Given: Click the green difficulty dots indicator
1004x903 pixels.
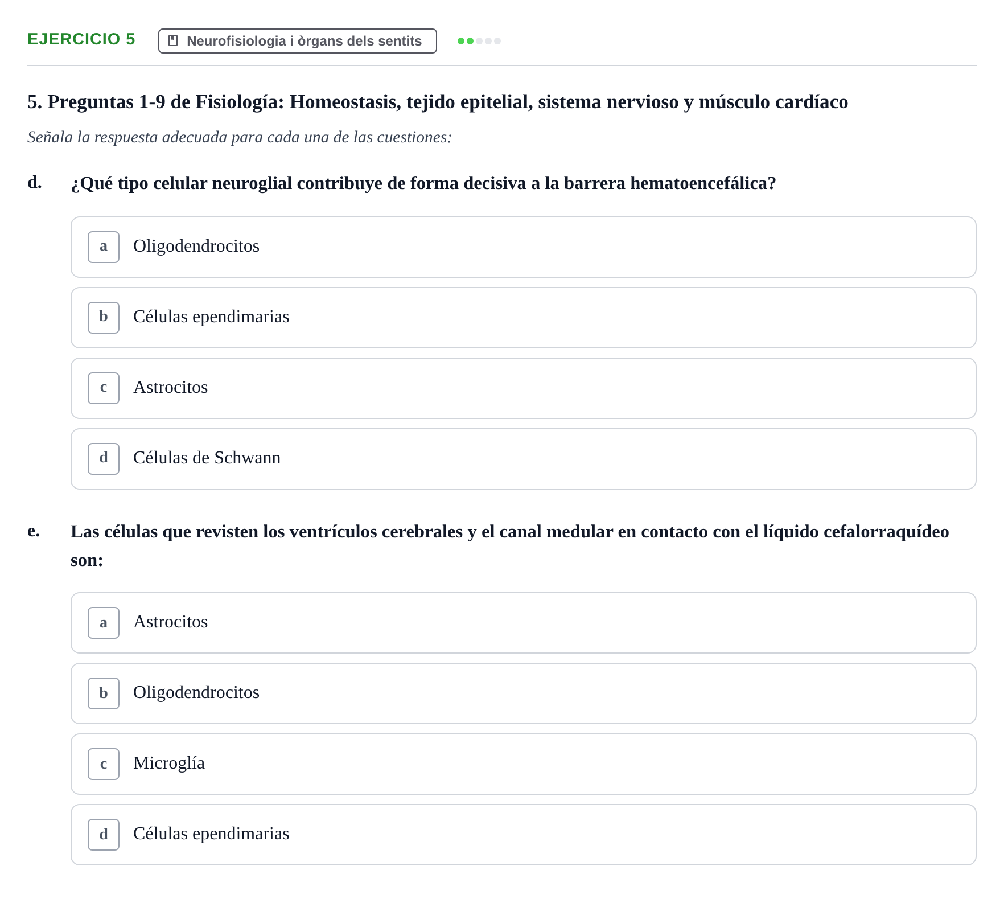Looking at the screenshot, I should (479, 41).
